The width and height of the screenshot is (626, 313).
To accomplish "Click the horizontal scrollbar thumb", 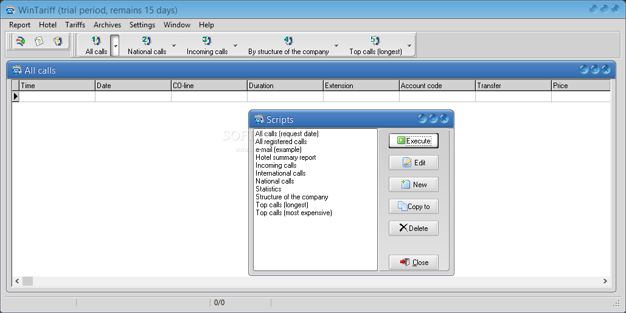I will [x=27, y=281].
